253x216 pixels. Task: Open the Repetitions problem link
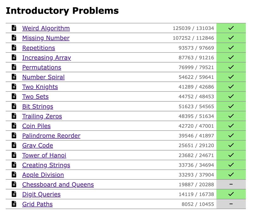39,48
